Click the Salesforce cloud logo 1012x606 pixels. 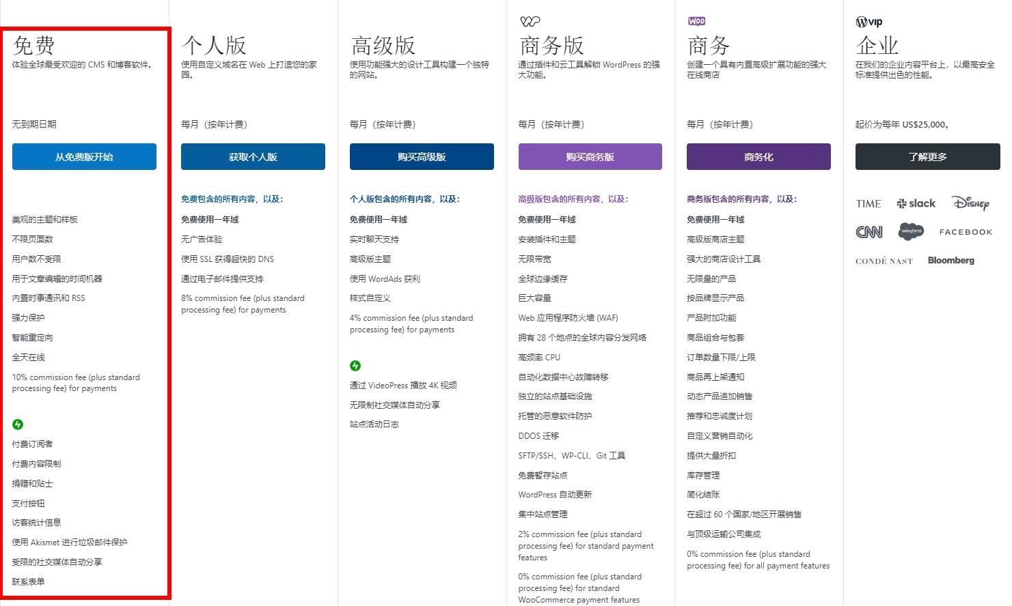[x=912, y=231]
